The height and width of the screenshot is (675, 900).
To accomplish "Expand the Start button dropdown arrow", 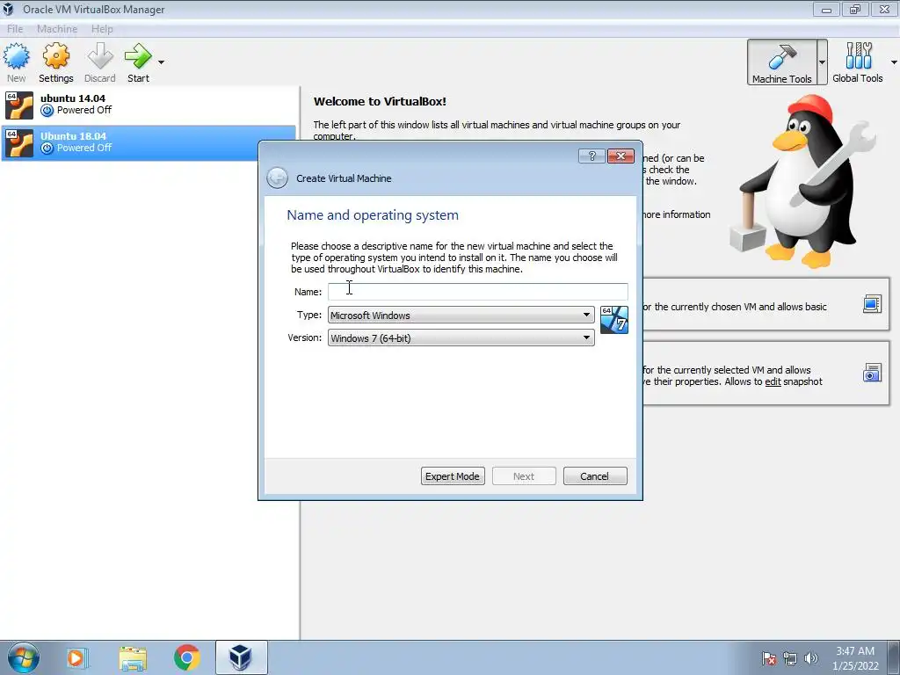I will point(162,62).
